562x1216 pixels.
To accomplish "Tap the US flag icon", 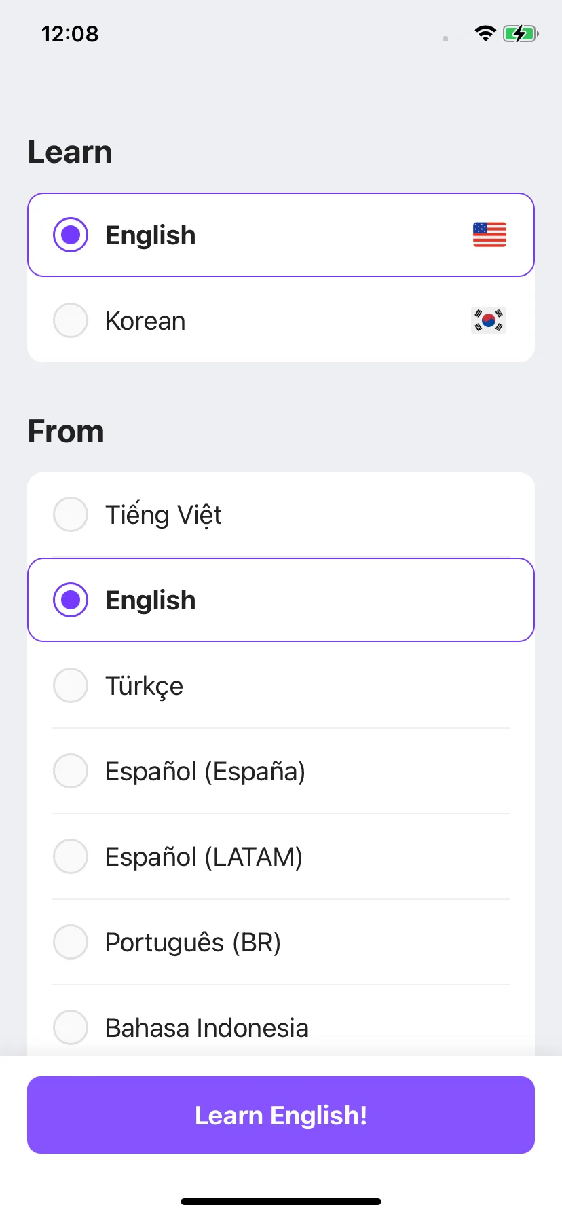I will pyautogui.click(x=489, y=235).
